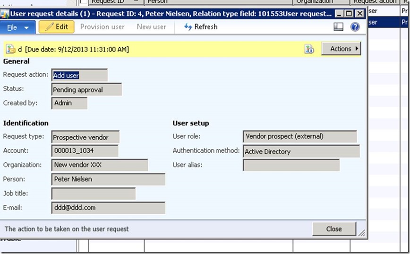Open the File menu dropdown
410x254 pixels.
pyautogui.click(x=17, y=27)
